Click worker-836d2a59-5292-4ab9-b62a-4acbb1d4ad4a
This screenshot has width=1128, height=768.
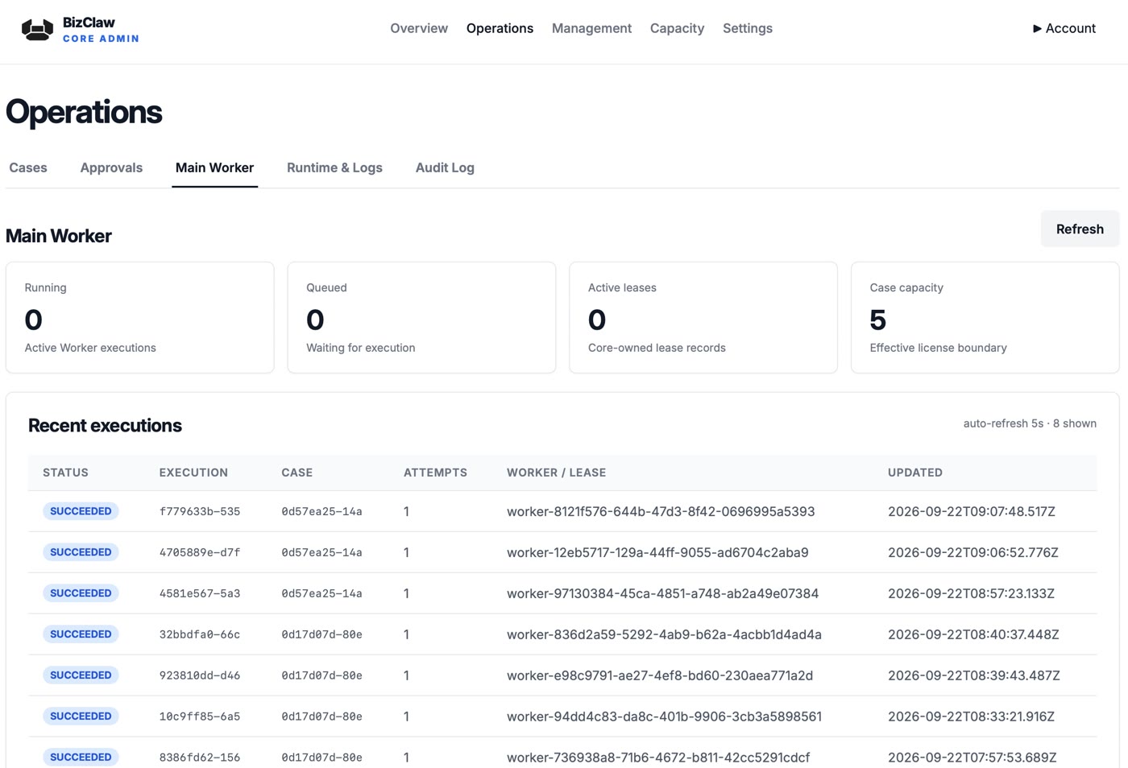(664, 634)
